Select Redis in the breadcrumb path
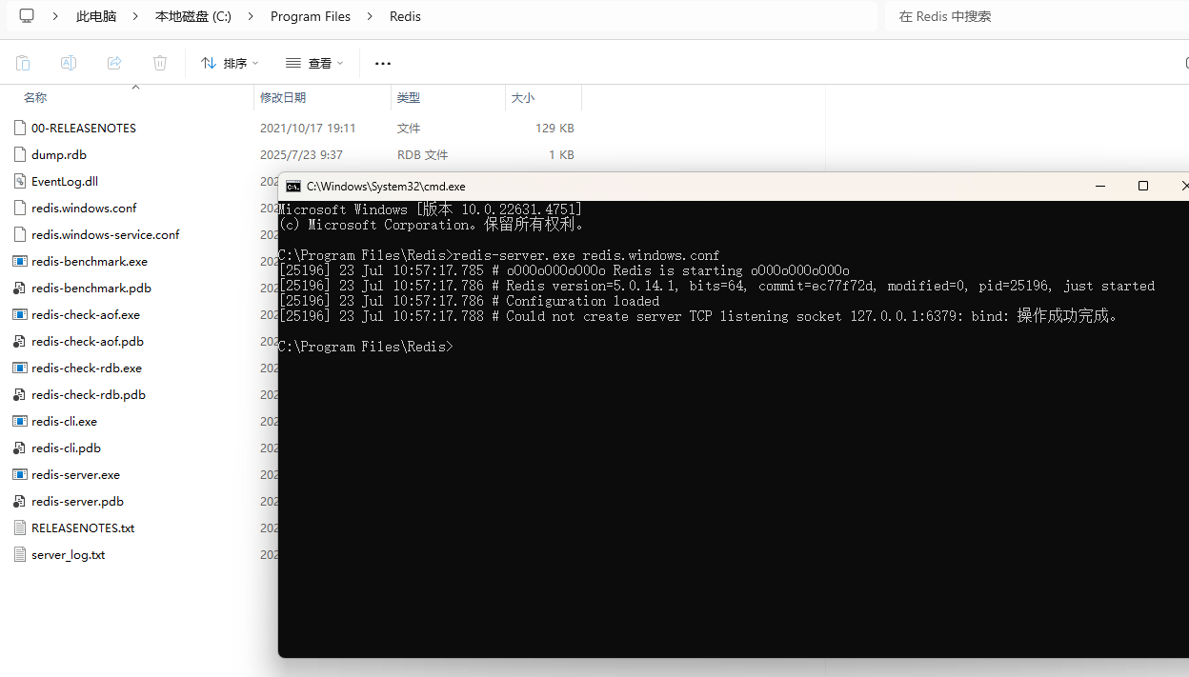1189x677 pixels. 405,16
